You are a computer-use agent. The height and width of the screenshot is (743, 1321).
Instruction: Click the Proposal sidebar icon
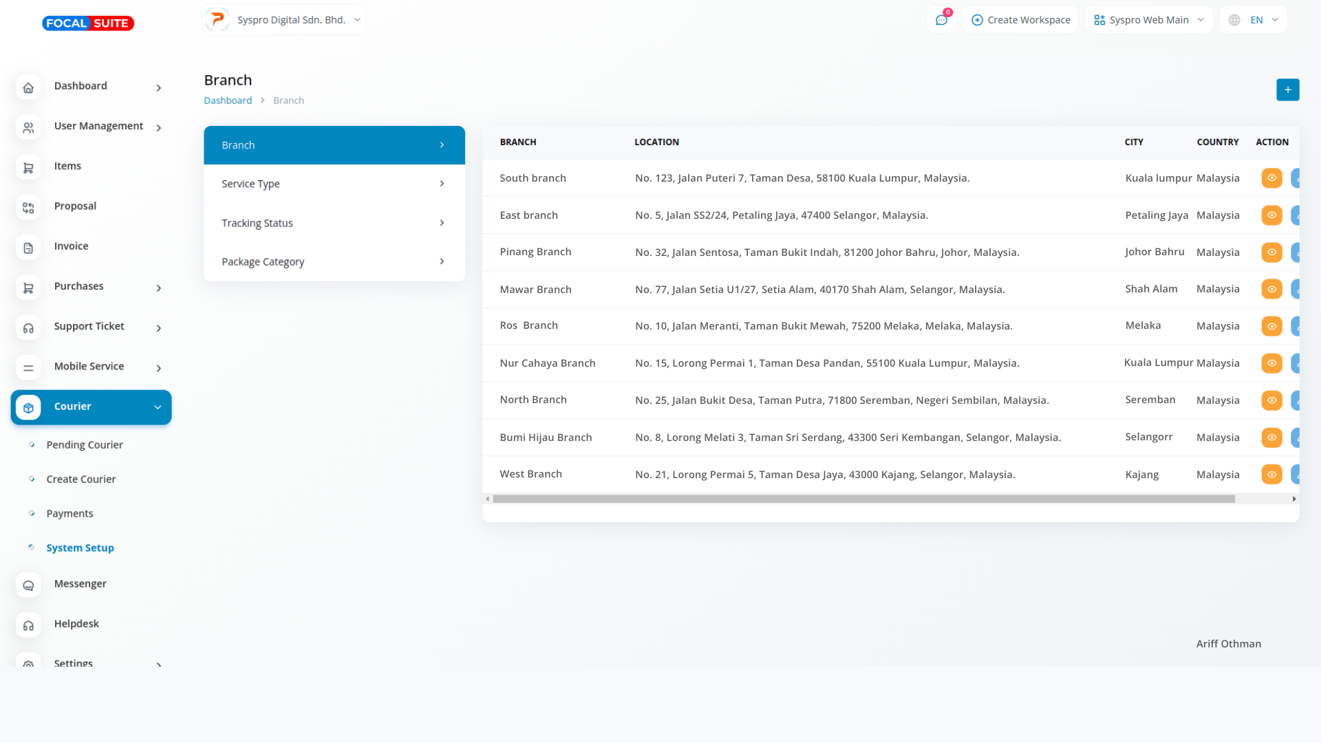28,207
